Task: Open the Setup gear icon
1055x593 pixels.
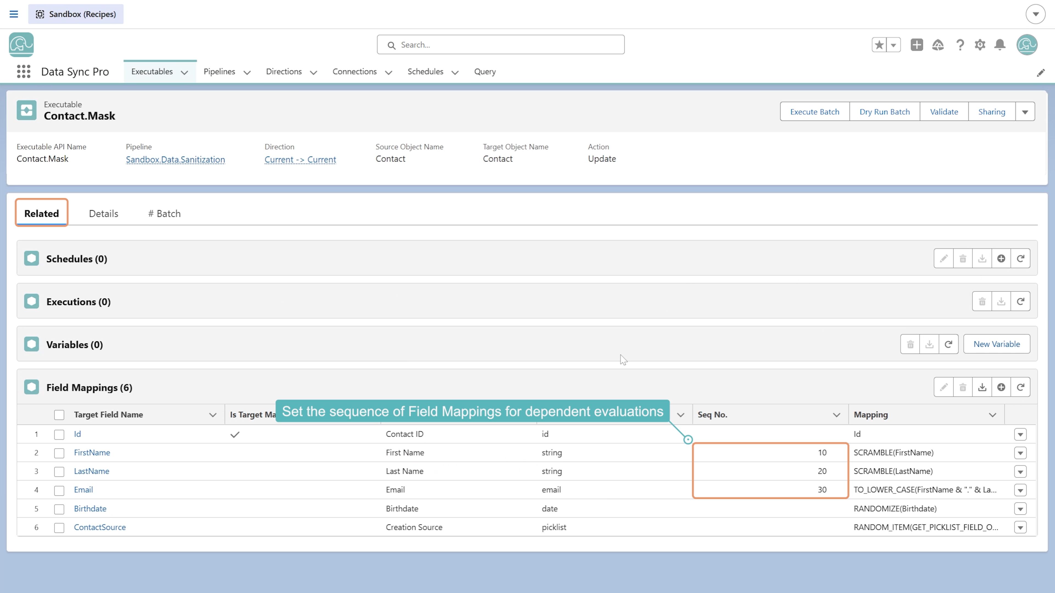Action: (x=980, y=44)
